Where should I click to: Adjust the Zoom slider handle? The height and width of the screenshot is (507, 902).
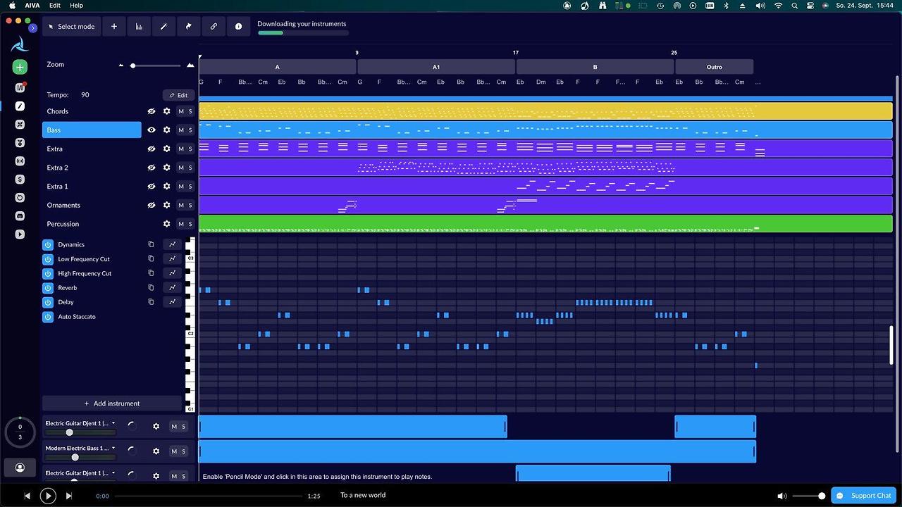[x=132, y=65]
